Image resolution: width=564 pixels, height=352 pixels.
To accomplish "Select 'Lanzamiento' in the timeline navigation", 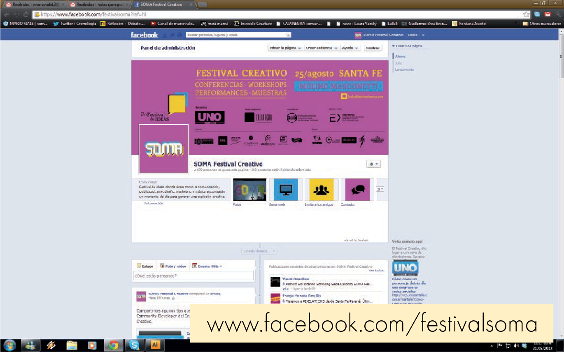I will tap(404, 70).
